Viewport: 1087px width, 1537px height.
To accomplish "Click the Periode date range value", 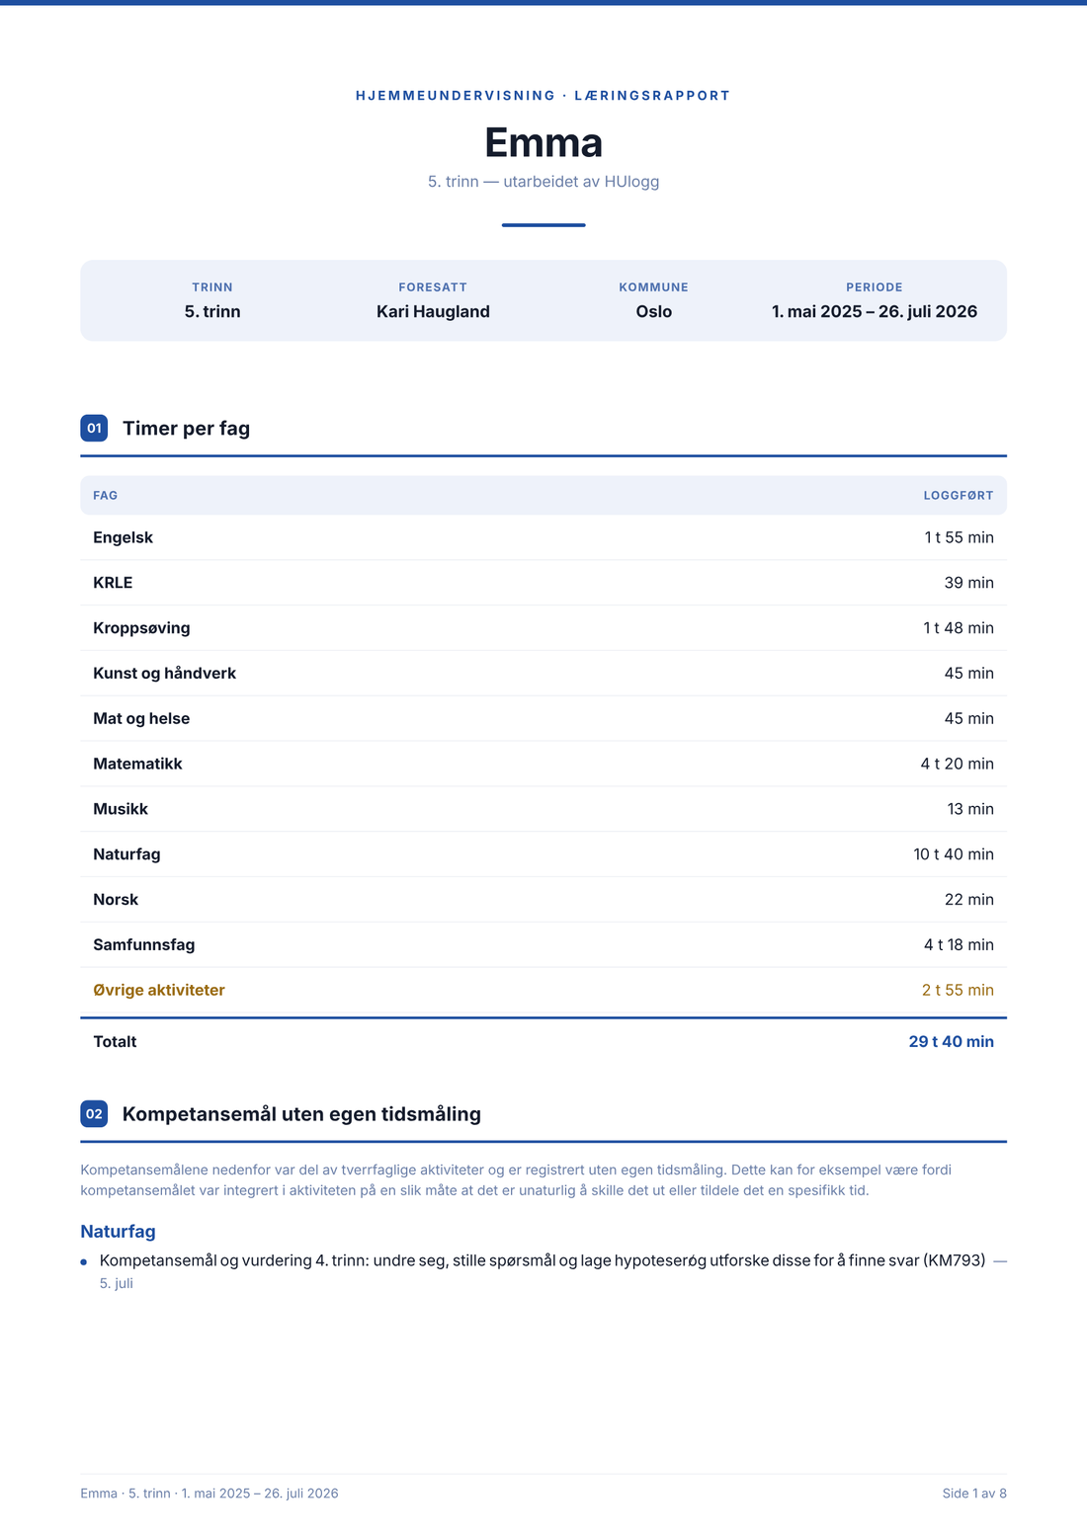I will (x=875, y=311).
